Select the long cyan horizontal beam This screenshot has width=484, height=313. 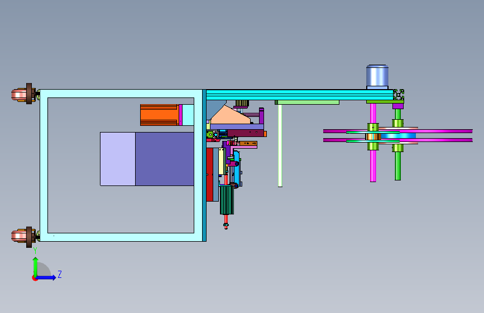[x=299, y=95]
